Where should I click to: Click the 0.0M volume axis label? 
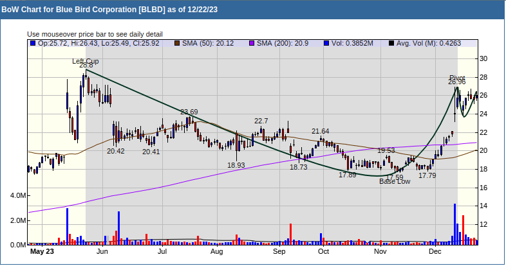18,245
